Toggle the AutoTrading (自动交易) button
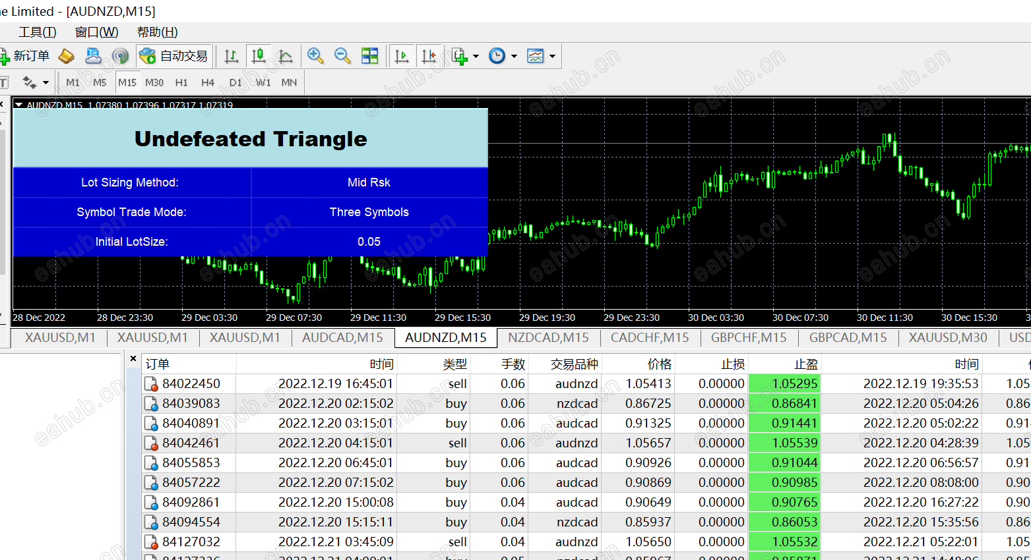This screenshot has height=560, width=1031. point(174,56)
